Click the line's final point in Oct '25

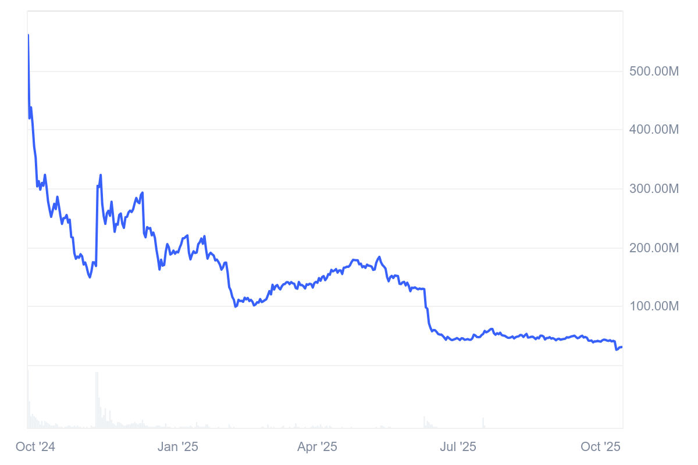click(622, 347)
